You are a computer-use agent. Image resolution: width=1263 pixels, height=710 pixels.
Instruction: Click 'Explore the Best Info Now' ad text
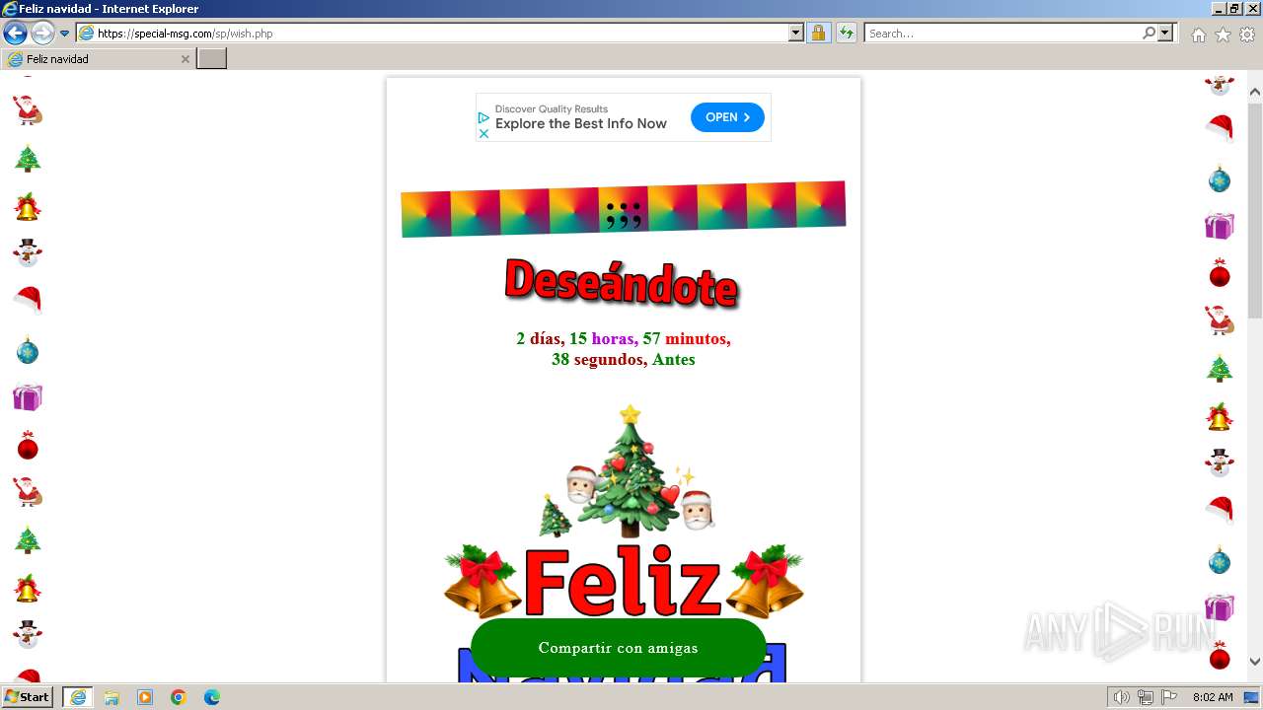coord(581,124)
